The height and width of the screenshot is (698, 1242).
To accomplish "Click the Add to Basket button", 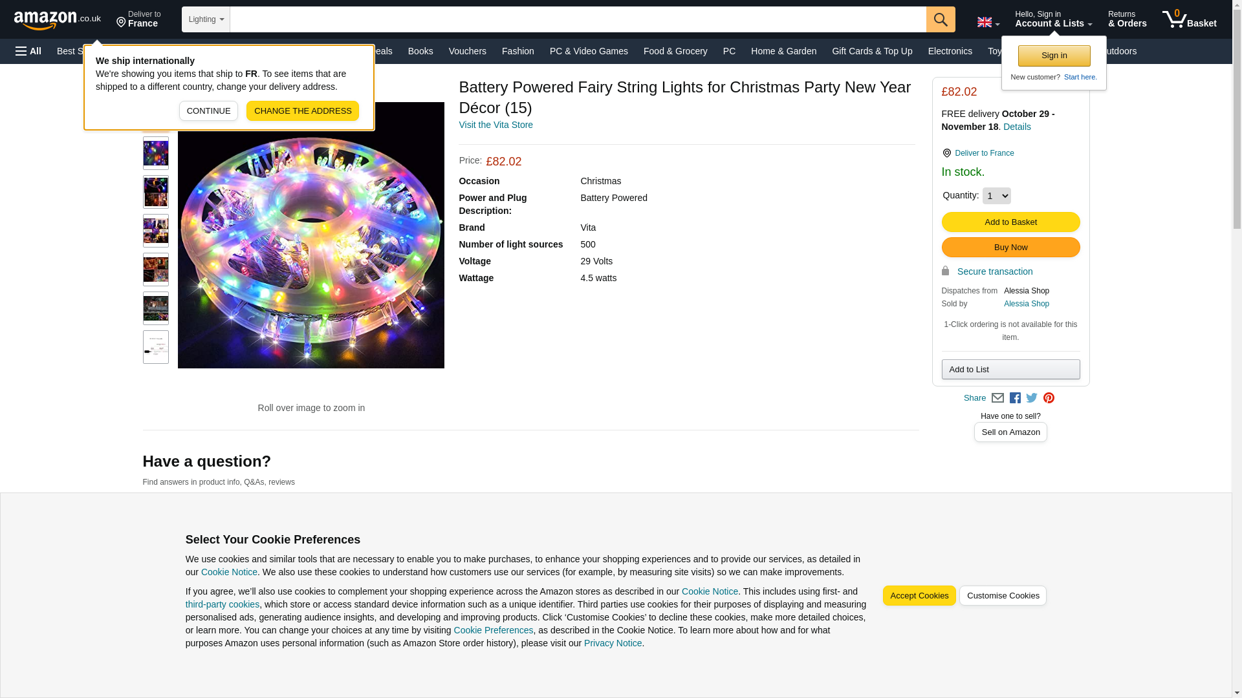I will (x=1010, y=222).
